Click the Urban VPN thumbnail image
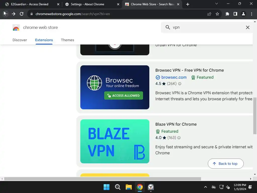The height and width of the screenshot is (193, 257). pos(115,50)
